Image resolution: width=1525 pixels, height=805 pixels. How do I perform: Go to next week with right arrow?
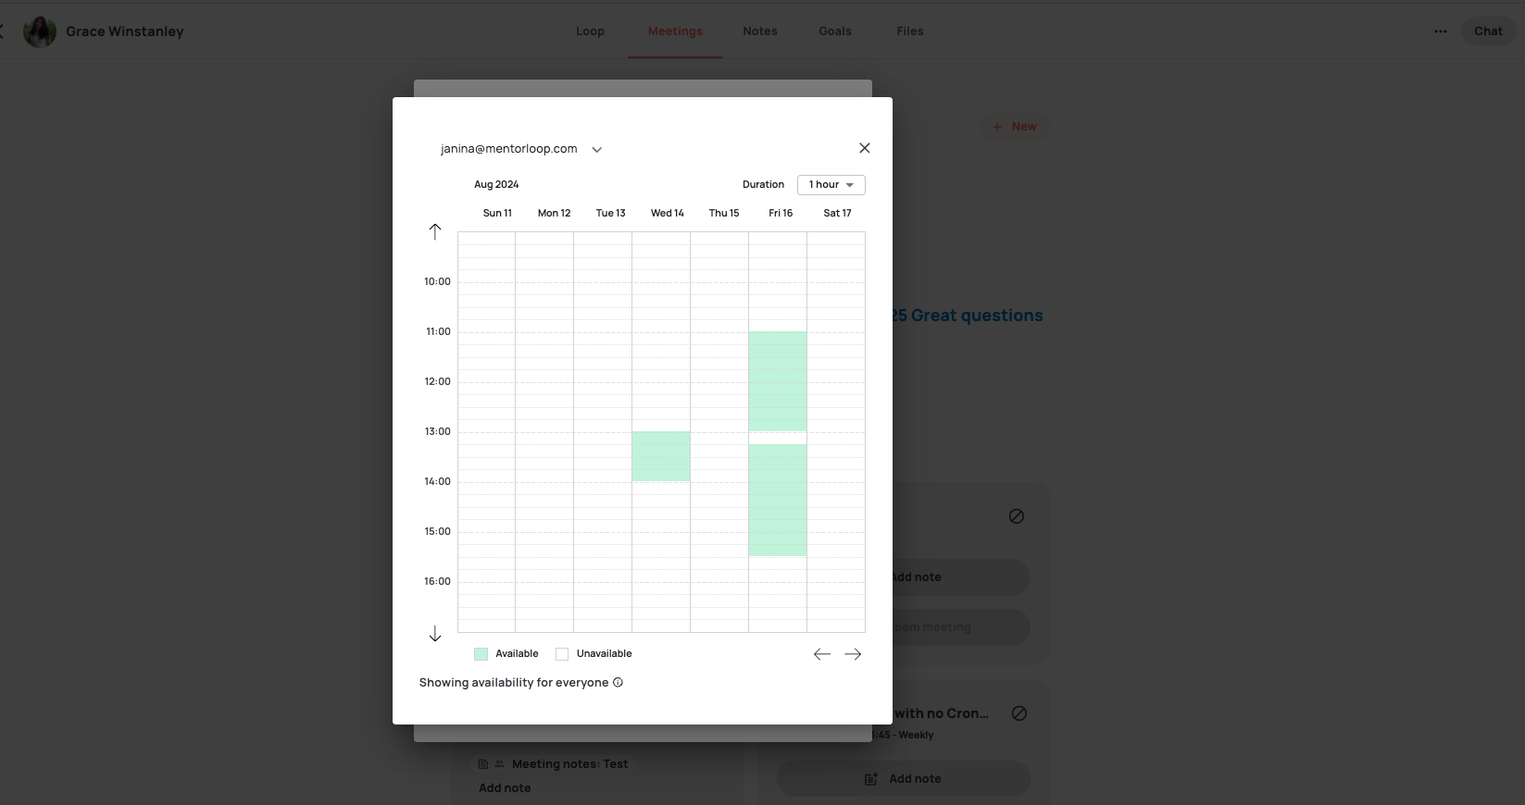[x=853, y=654]
